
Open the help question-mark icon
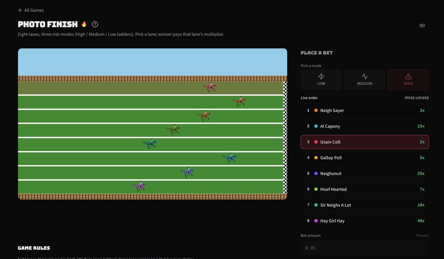point(95,24)
